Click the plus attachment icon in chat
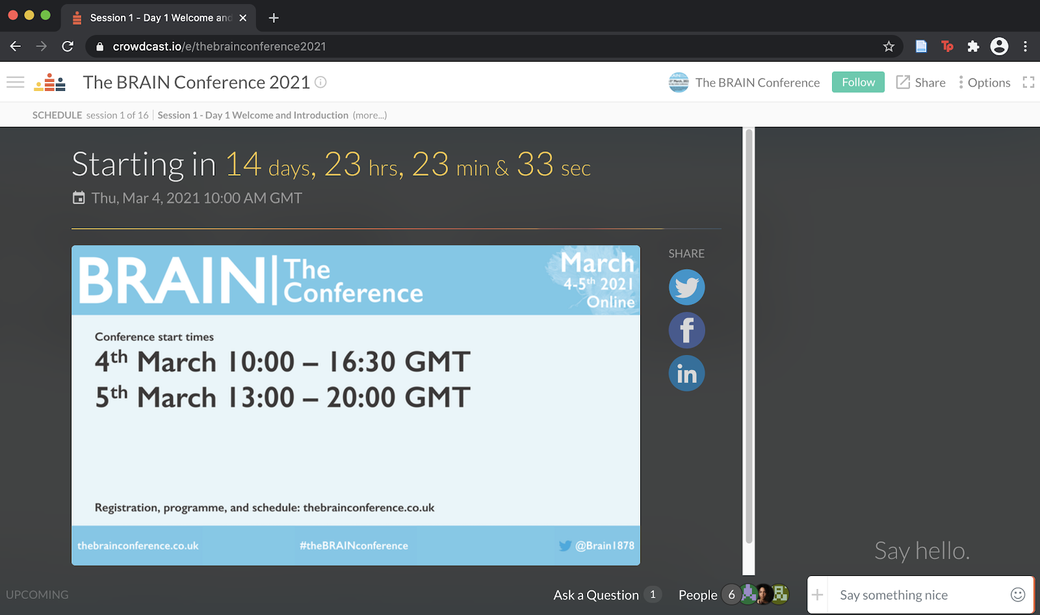Viewport: 1040px width, 615px height. point(817,595)
